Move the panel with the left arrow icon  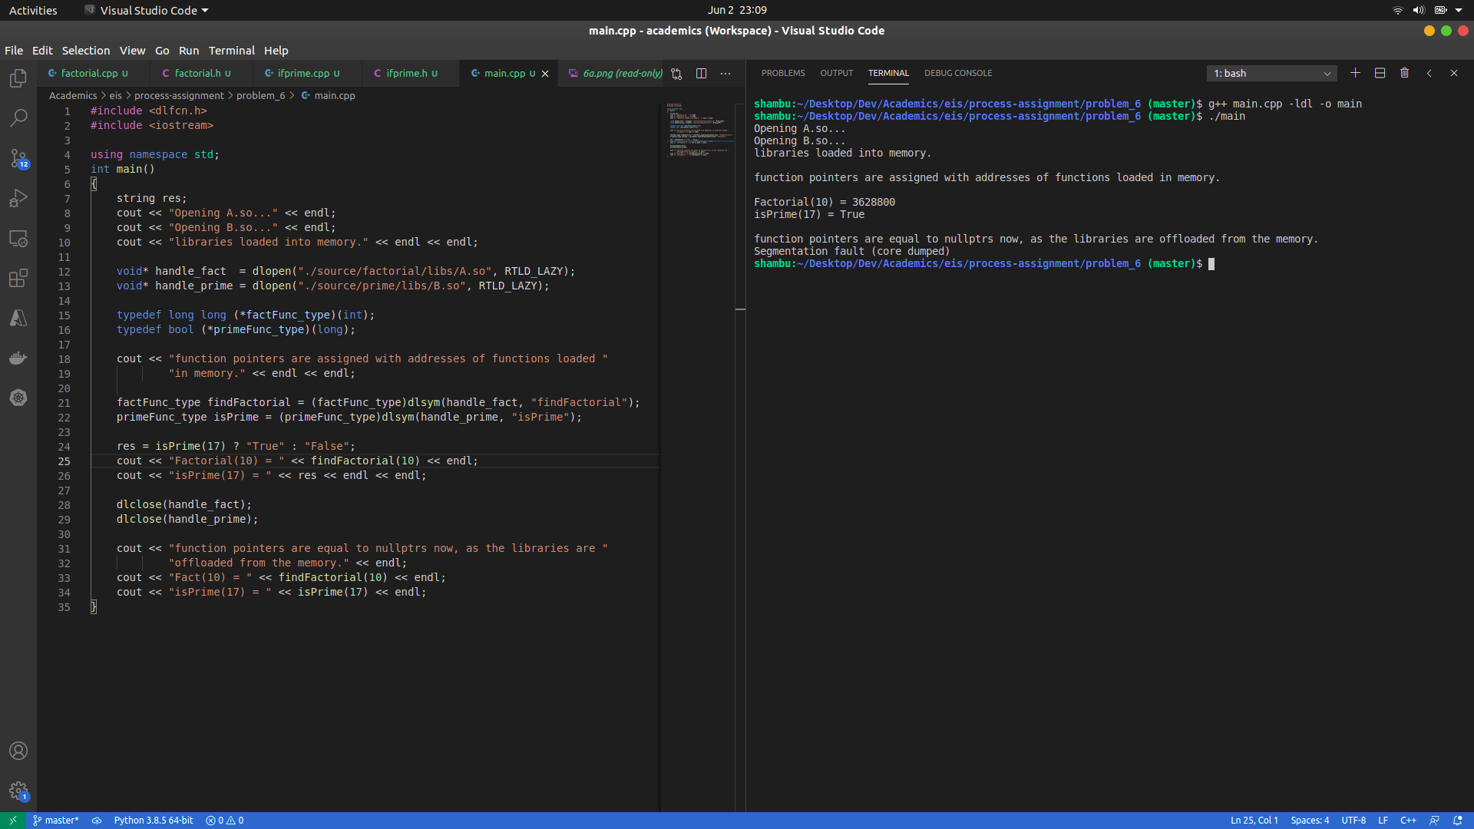[x=1429, y=73]
